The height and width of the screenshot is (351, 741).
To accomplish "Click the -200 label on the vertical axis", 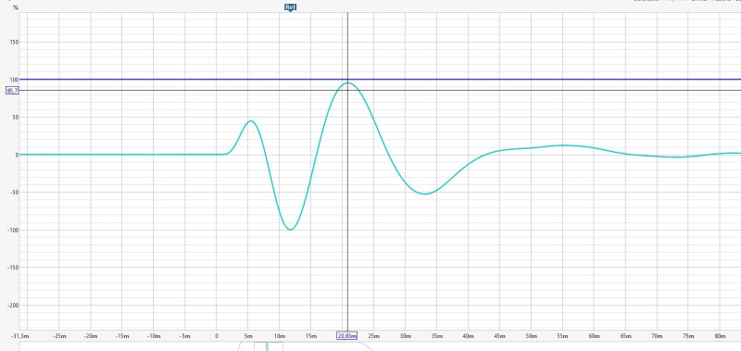I will tap(12, 306).
